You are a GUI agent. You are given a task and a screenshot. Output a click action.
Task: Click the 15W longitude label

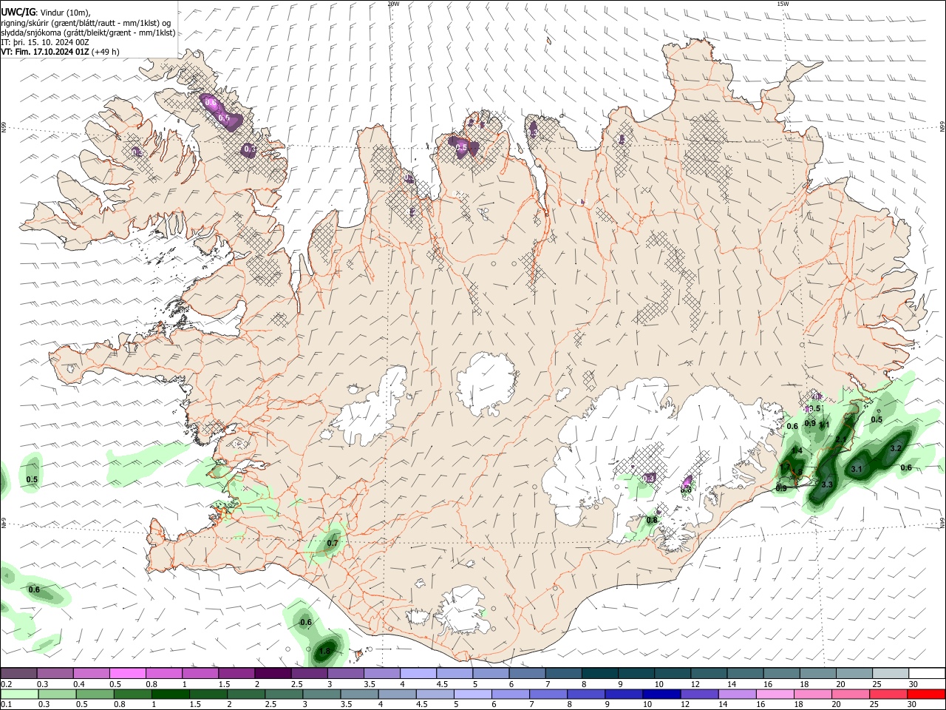tap(783, 4)
